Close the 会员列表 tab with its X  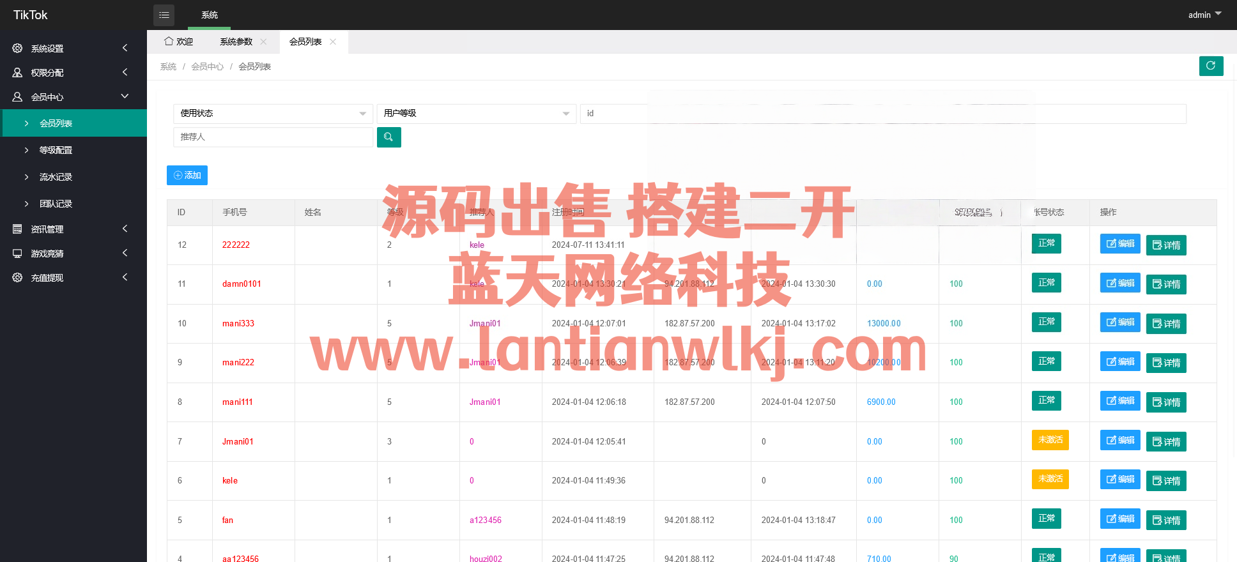click(333, 42)
